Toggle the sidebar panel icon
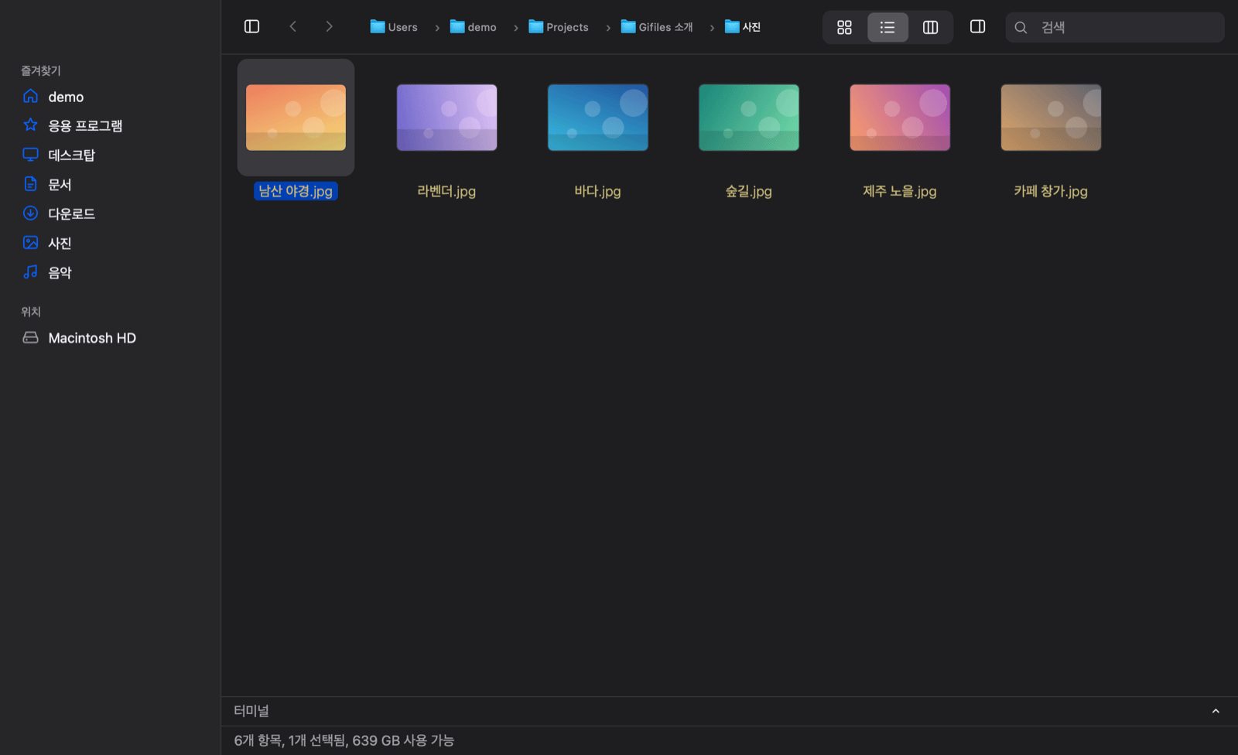The image size is (1238, 755). point(251,27)
